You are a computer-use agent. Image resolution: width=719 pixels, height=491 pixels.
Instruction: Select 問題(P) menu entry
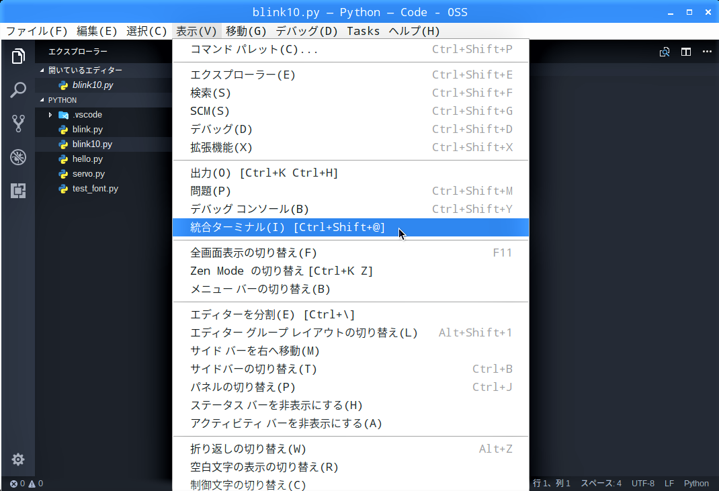click(x=351, y=191)
